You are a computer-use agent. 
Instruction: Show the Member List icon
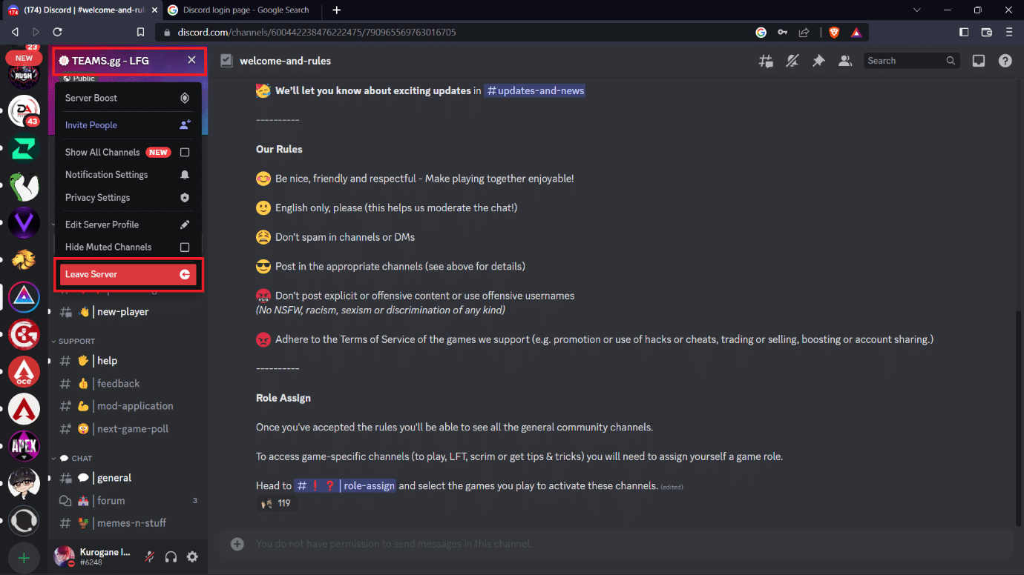pyautogui.click(x=845, y=61)
